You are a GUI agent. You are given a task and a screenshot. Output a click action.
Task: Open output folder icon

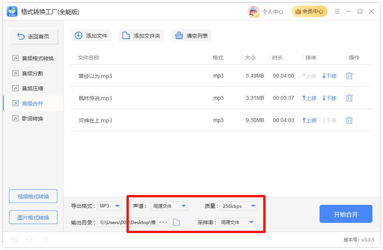176,222
